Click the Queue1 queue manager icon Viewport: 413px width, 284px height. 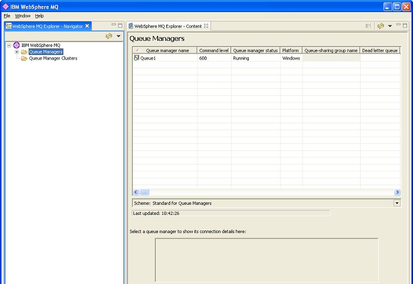point(136,58)
